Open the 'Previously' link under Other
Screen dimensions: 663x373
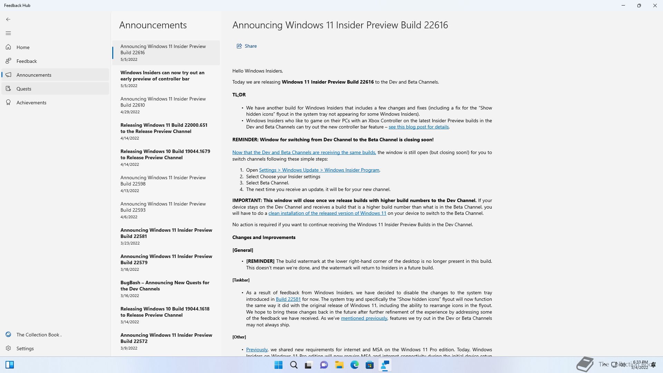pyautogui.click(x=257, y=350)
